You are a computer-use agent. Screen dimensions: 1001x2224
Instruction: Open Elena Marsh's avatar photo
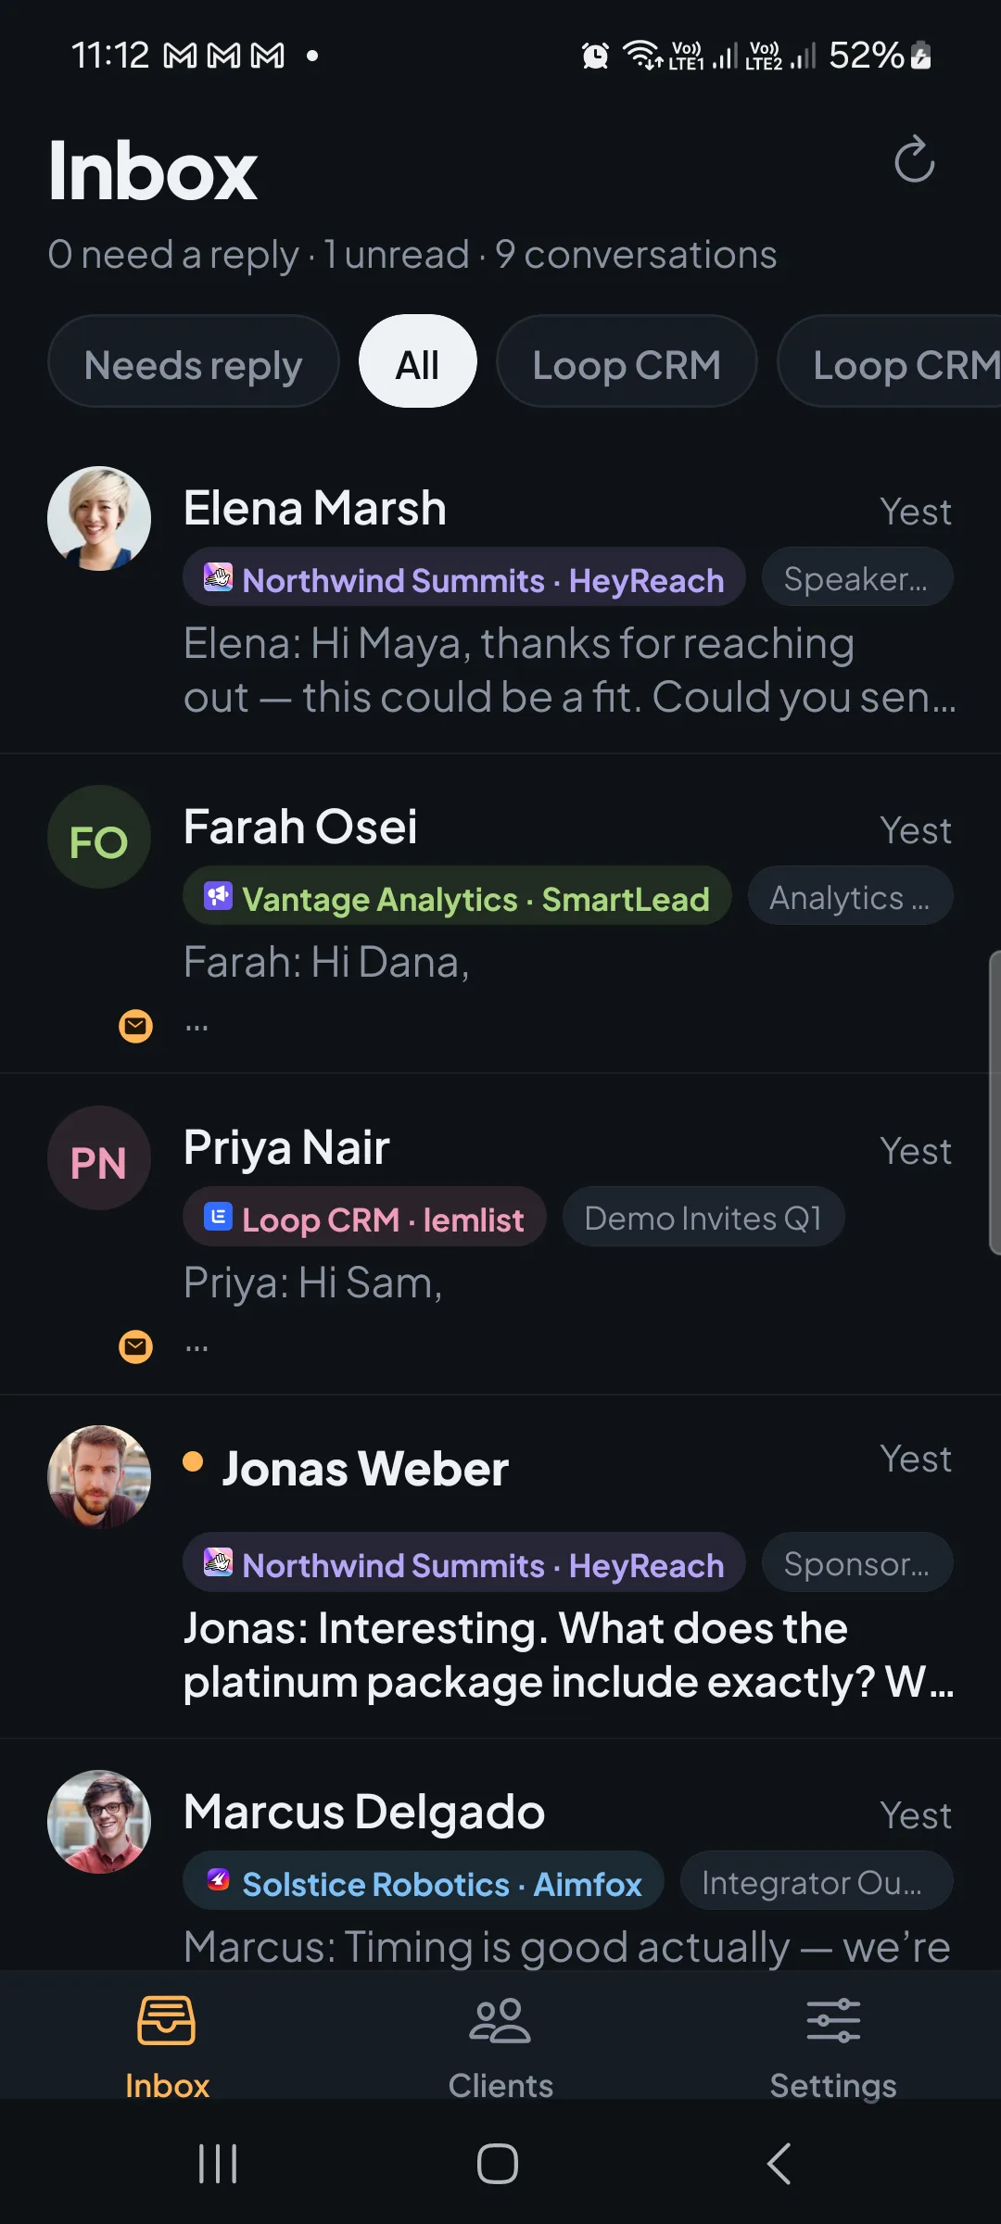[x=99, y=518]
